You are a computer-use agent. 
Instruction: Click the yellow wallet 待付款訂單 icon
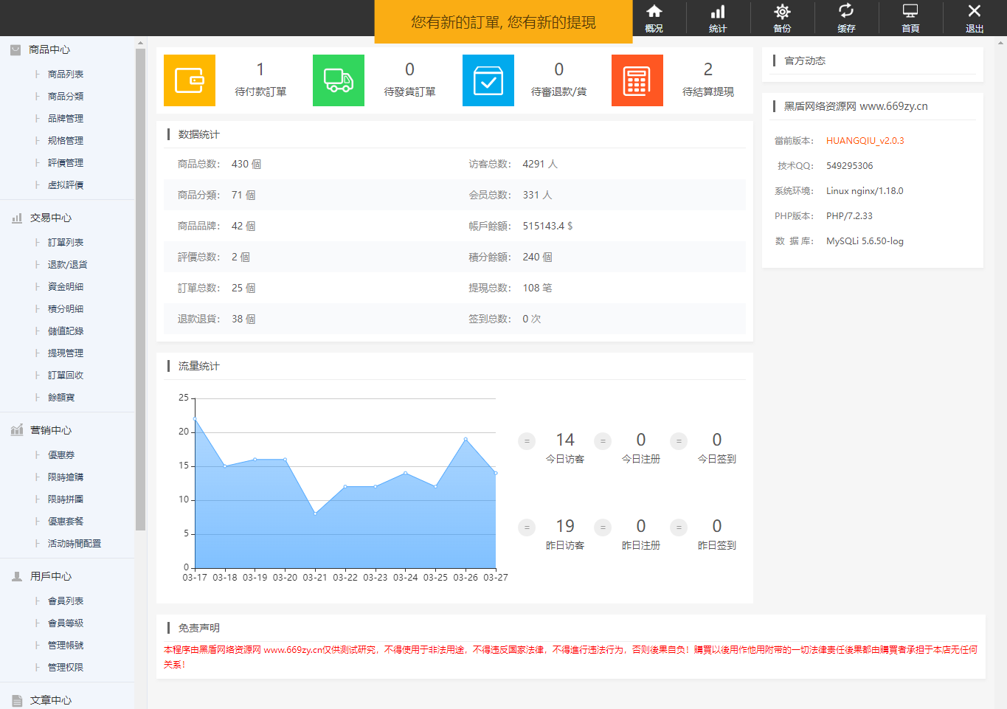(190, 80)
